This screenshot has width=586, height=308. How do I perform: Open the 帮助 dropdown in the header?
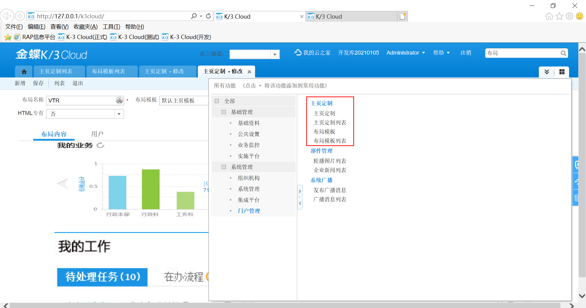pyautogui.click(x=441, y=53)
